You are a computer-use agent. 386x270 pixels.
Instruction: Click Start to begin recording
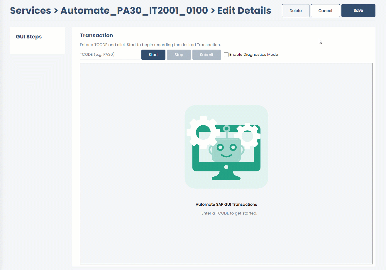(153, 55)
